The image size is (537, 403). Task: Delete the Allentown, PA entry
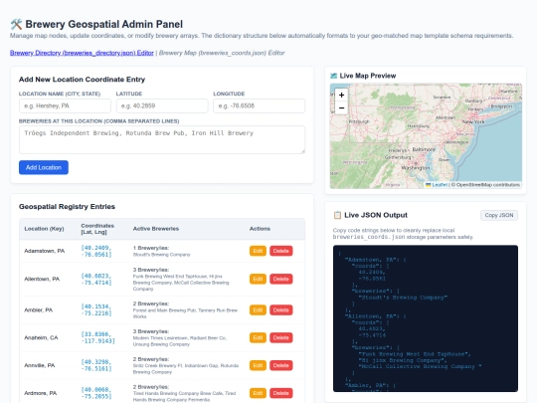coord(280,279)
